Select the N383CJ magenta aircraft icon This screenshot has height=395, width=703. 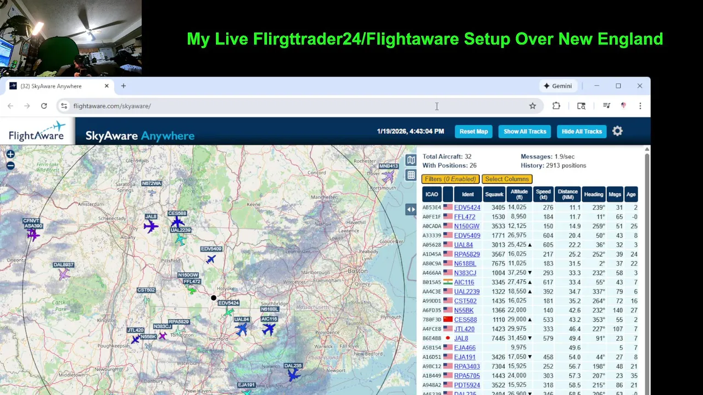tap(163, 335)
